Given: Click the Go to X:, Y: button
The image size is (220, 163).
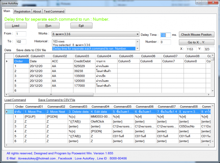Looking at the screenshot, I should click(197, 42).
